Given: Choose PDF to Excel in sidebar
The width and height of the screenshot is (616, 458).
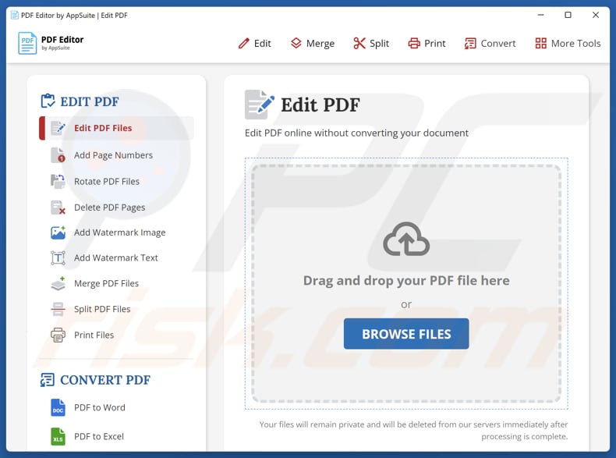Looking at the screenshot, I should click(98, 436).
